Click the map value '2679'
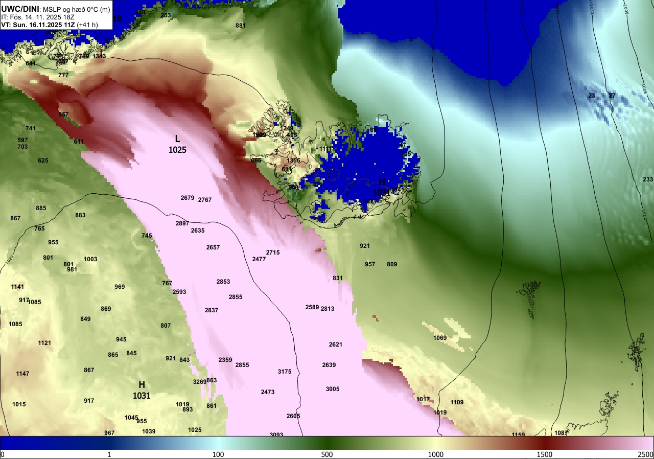Image resolution: width=654 pixels, height=459 pixels. (188, 198)
